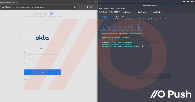Switch to the second kali@kali terminal tab

point(128,12)
